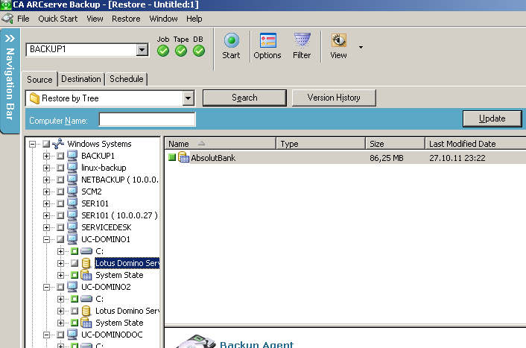Open the Help menu
The image size is (526, 348).
pyautogui.click(x=194, y=19)
